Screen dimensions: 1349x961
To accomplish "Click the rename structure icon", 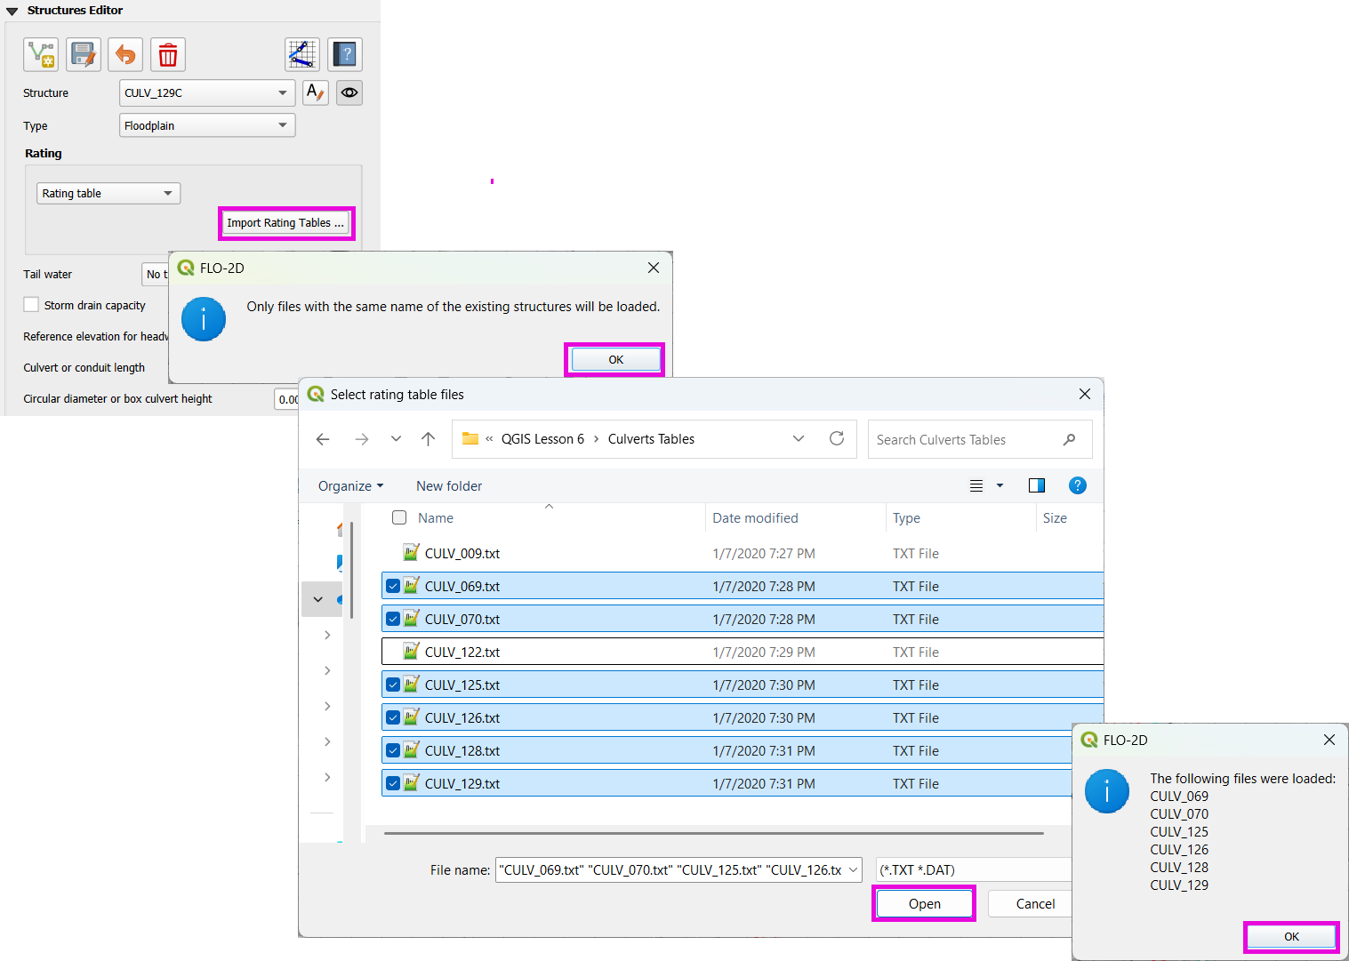I will coord(315,92).
